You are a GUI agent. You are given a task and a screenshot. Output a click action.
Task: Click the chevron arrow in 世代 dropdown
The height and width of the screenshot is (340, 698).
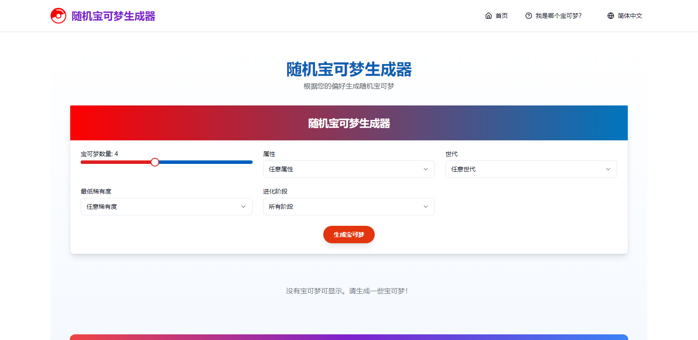coord(608,169)
